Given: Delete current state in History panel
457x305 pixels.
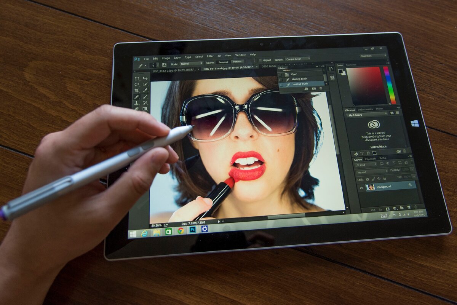Looking at the screenshot, I should click(x=321, y=88).
